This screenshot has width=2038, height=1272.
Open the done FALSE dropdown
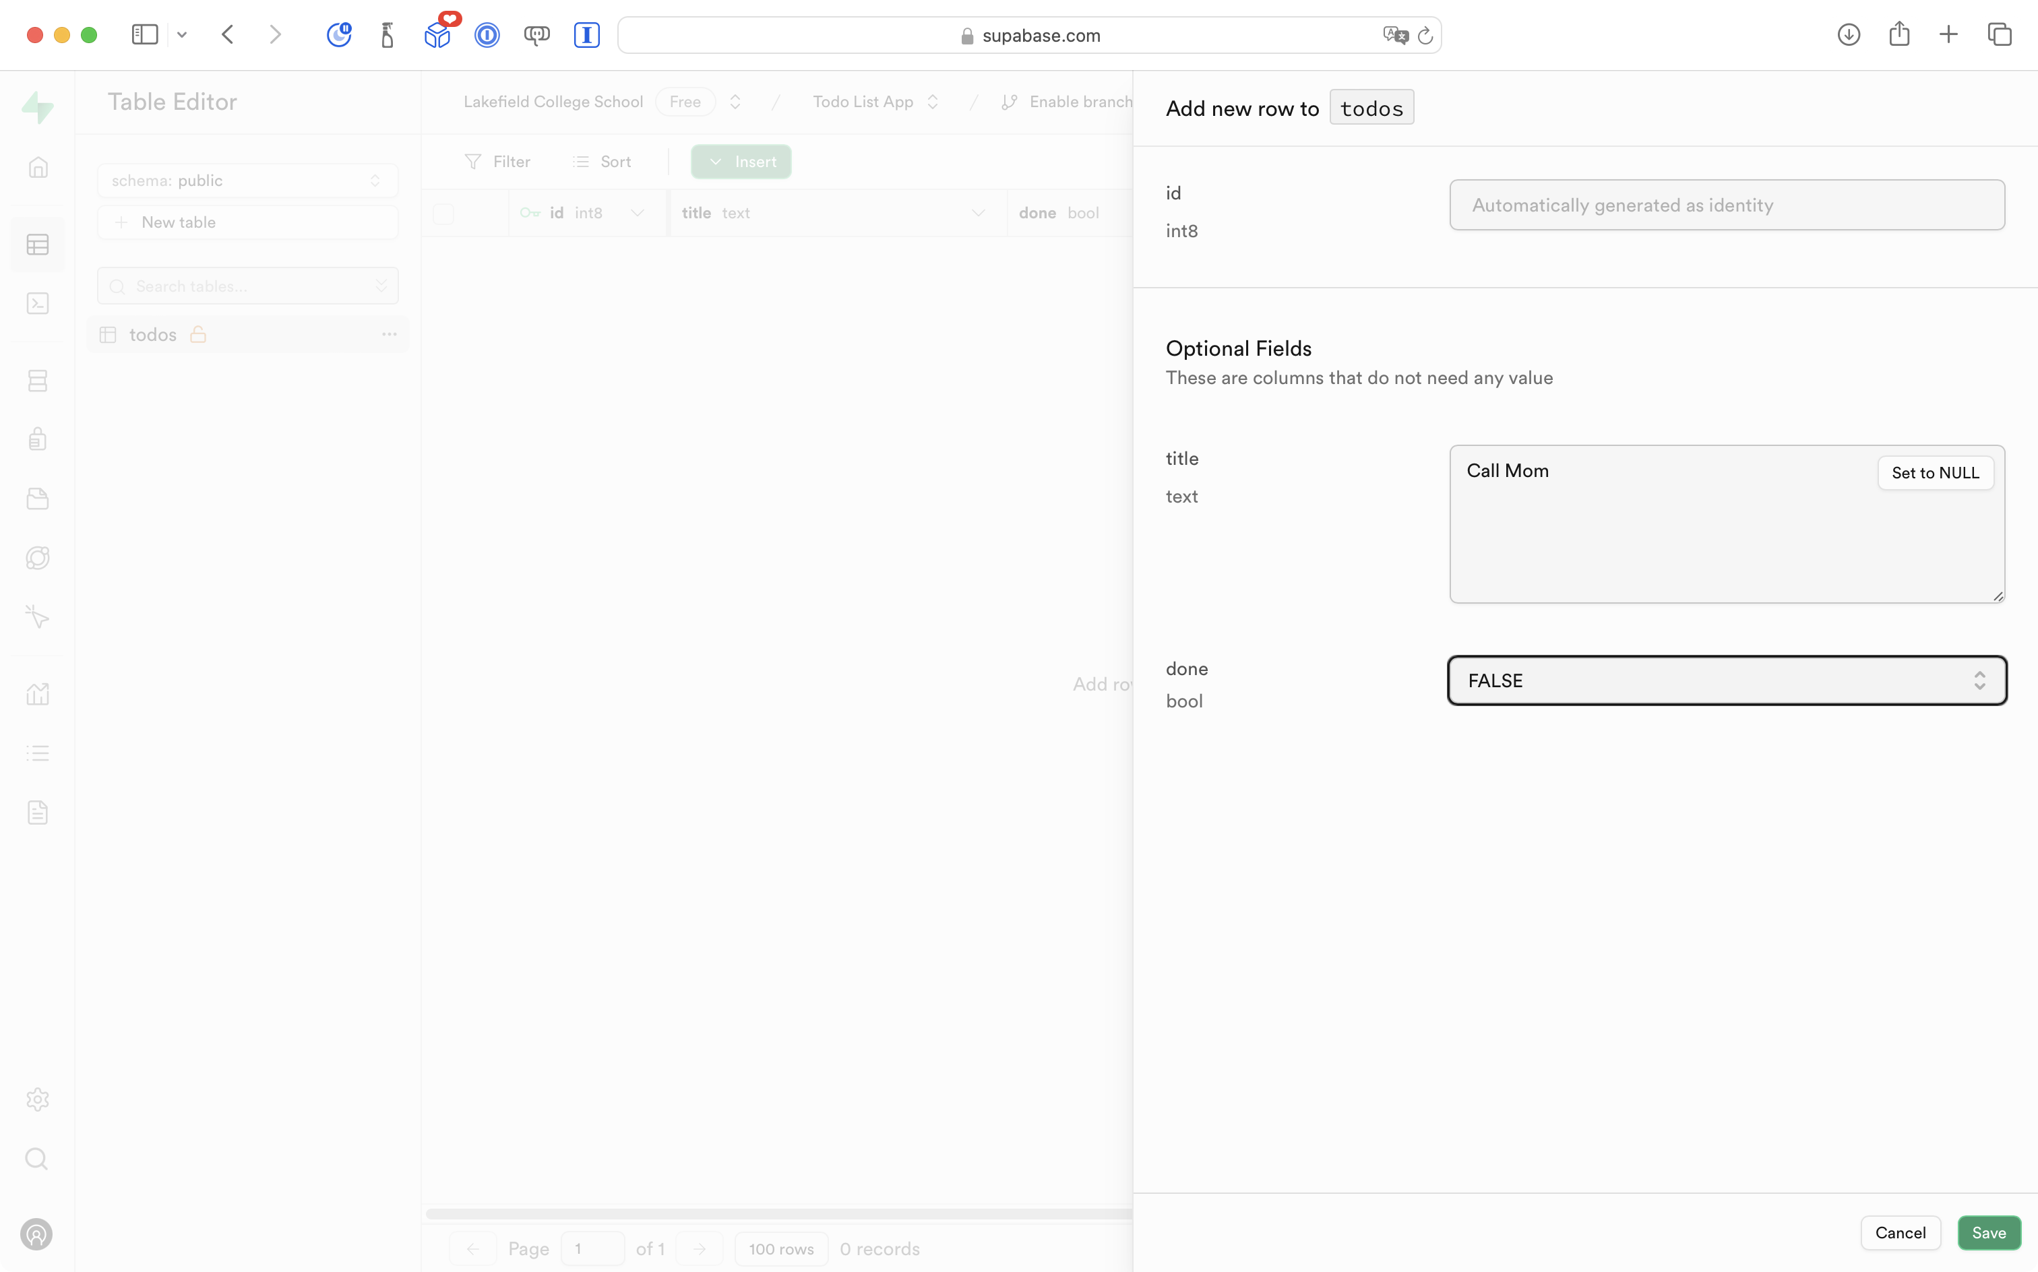(1726, 680)
